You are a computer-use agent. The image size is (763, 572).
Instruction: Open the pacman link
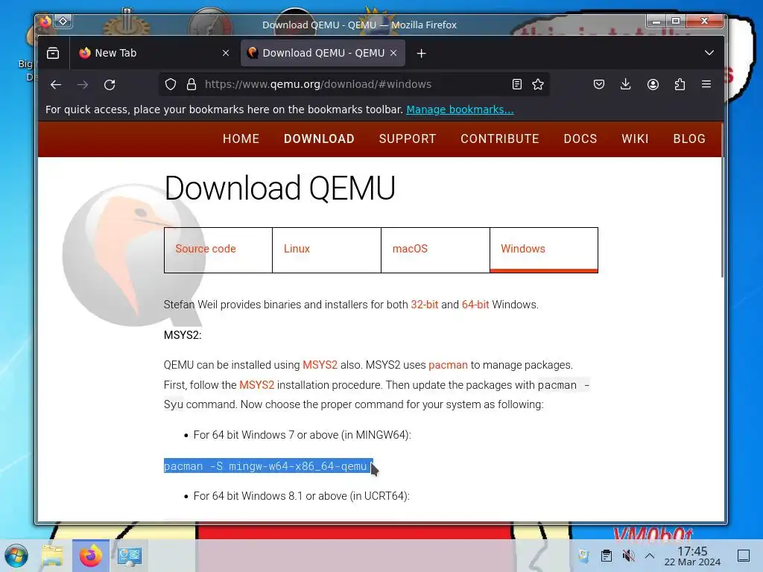(448, 365)
